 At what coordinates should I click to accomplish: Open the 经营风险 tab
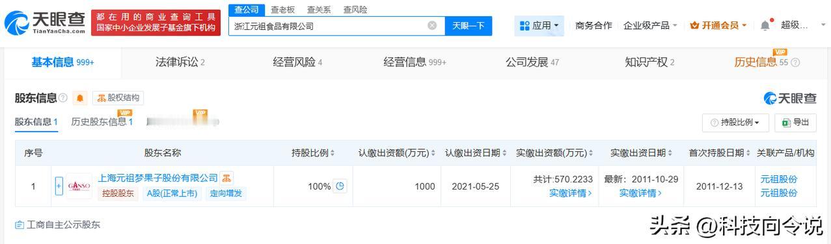(297, 62)
